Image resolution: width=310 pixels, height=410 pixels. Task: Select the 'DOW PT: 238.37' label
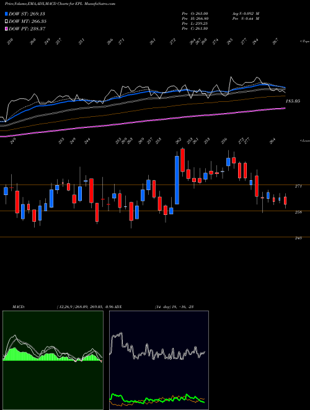click(27, 29)
